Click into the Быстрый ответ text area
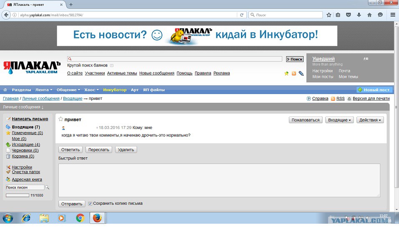The width and height of the screenshot is (399, 233). (219, 180)
